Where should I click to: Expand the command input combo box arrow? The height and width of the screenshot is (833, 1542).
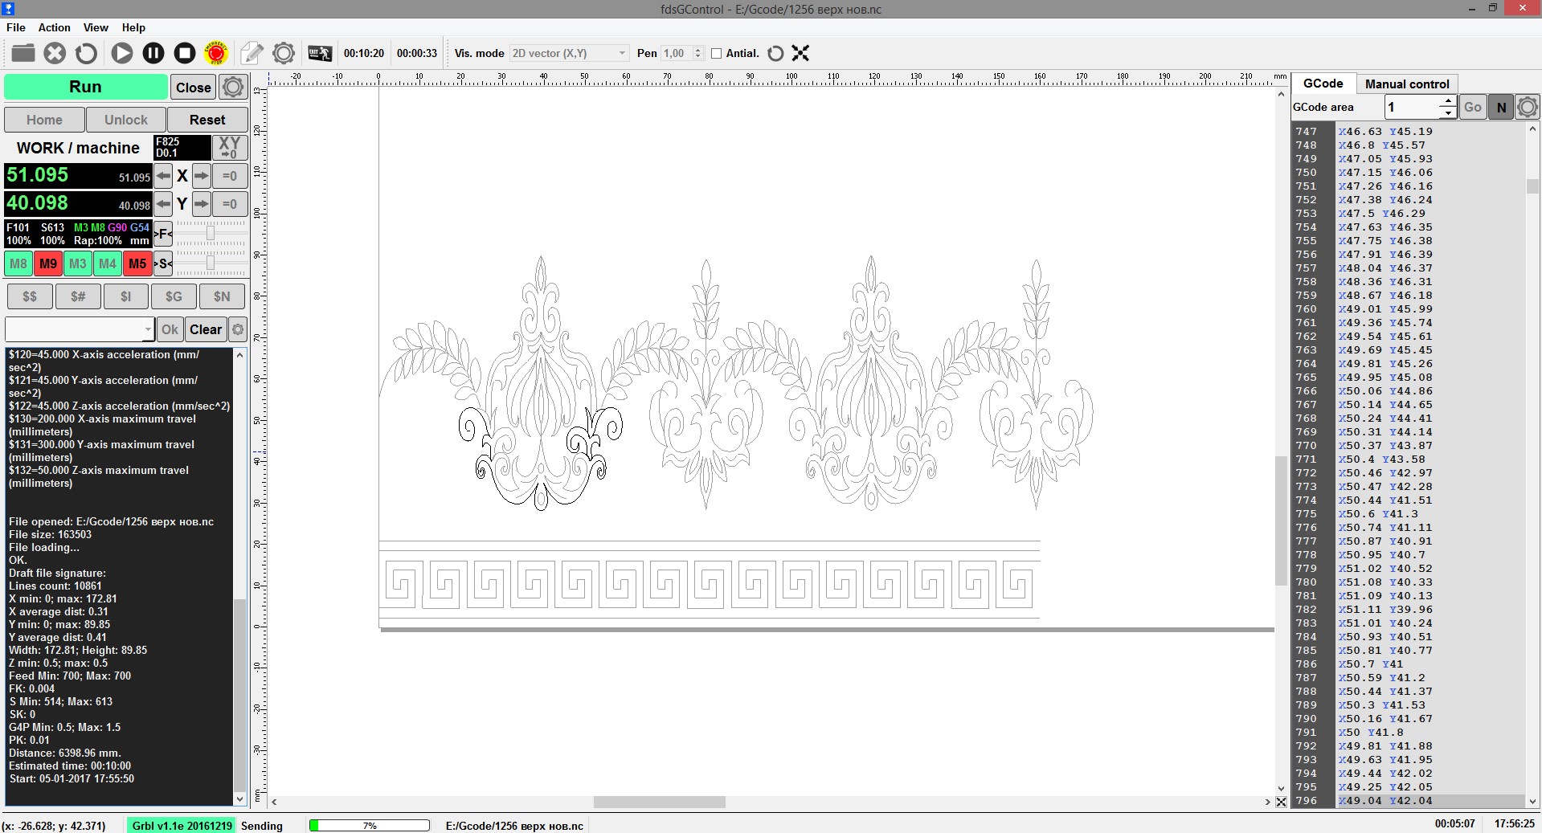click(148, 329)
